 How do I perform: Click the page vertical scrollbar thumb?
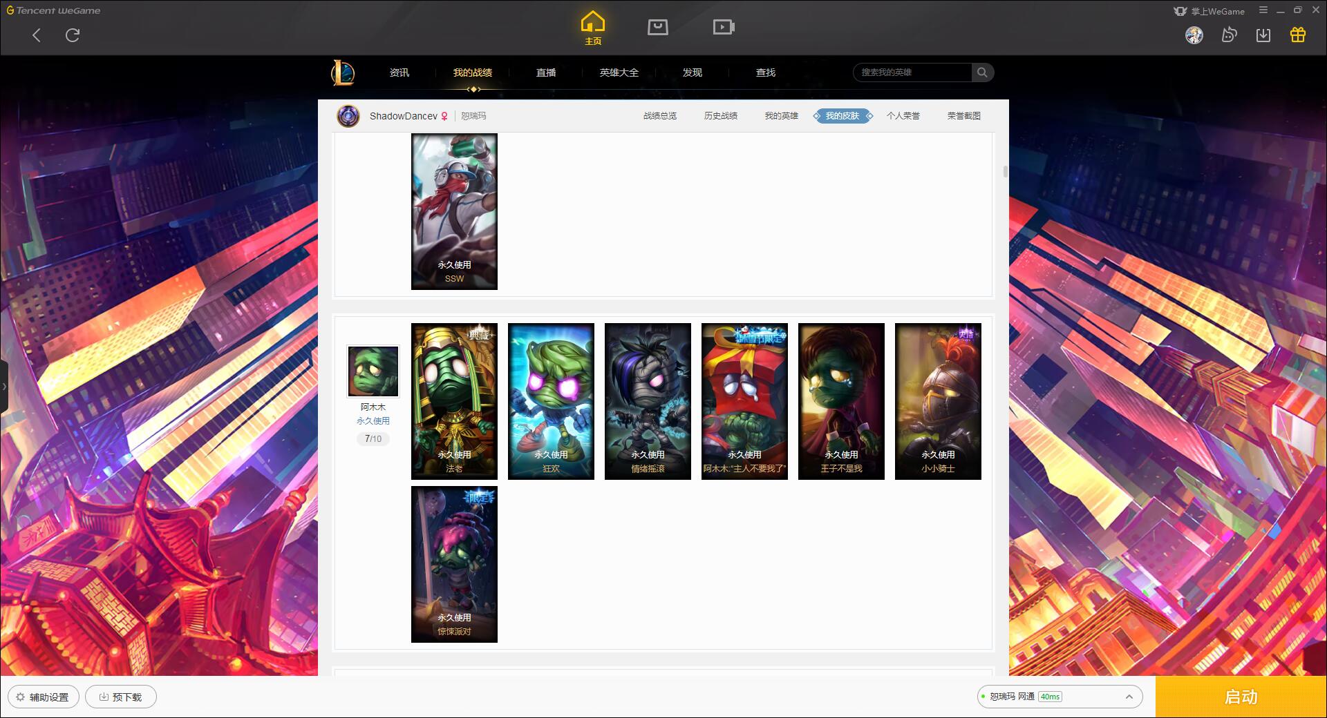pyautogui.click(x=1005, y=171)
